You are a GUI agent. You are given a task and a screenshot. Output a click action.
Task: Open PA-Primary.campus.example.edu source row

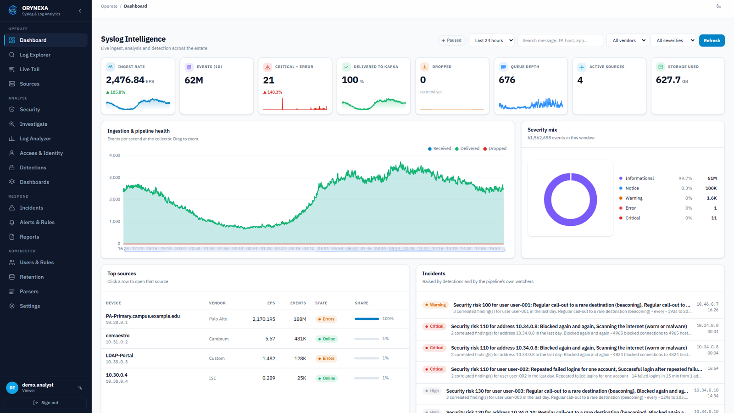(255, 319)
